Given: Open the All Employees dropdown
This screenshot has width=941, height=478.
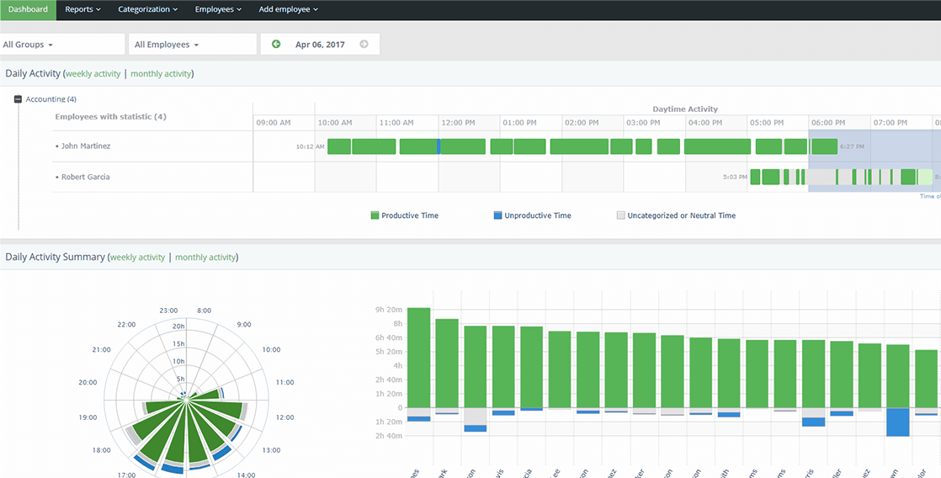Looking at the screenshot, I should click(x=193, y=44).
